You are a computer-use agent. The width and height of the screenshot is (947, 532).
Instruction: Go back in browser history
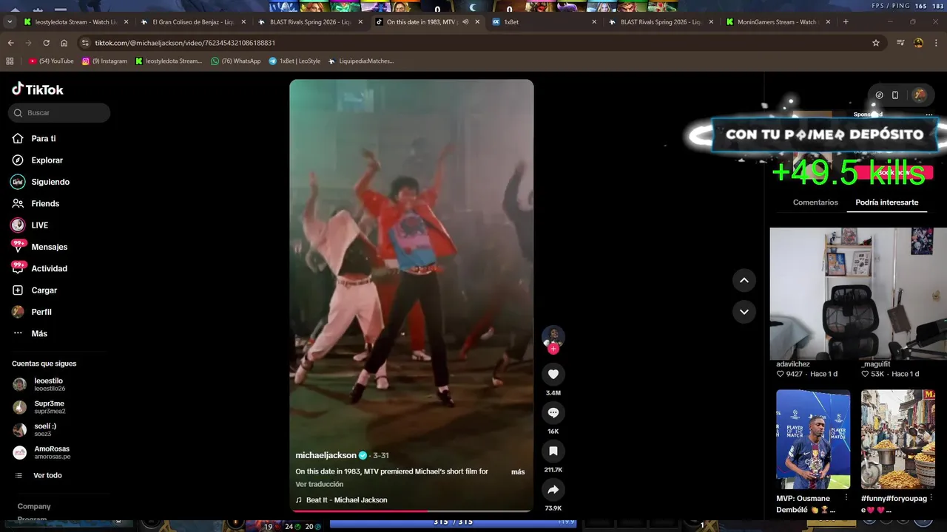point(10,43)
